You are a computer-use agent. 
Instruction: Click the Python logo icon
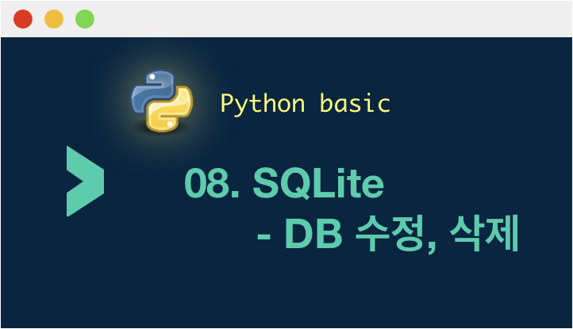click(x=162, y=101)
